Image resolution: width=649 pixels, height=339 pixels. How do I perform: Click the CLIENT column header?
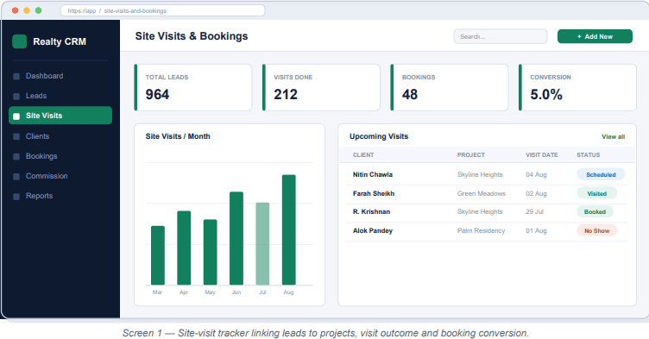(363, 154)
